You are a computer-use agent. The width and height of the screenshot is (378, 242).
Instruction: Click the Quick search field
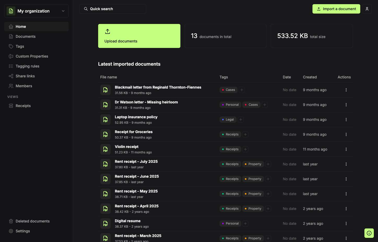coord(113,9)
